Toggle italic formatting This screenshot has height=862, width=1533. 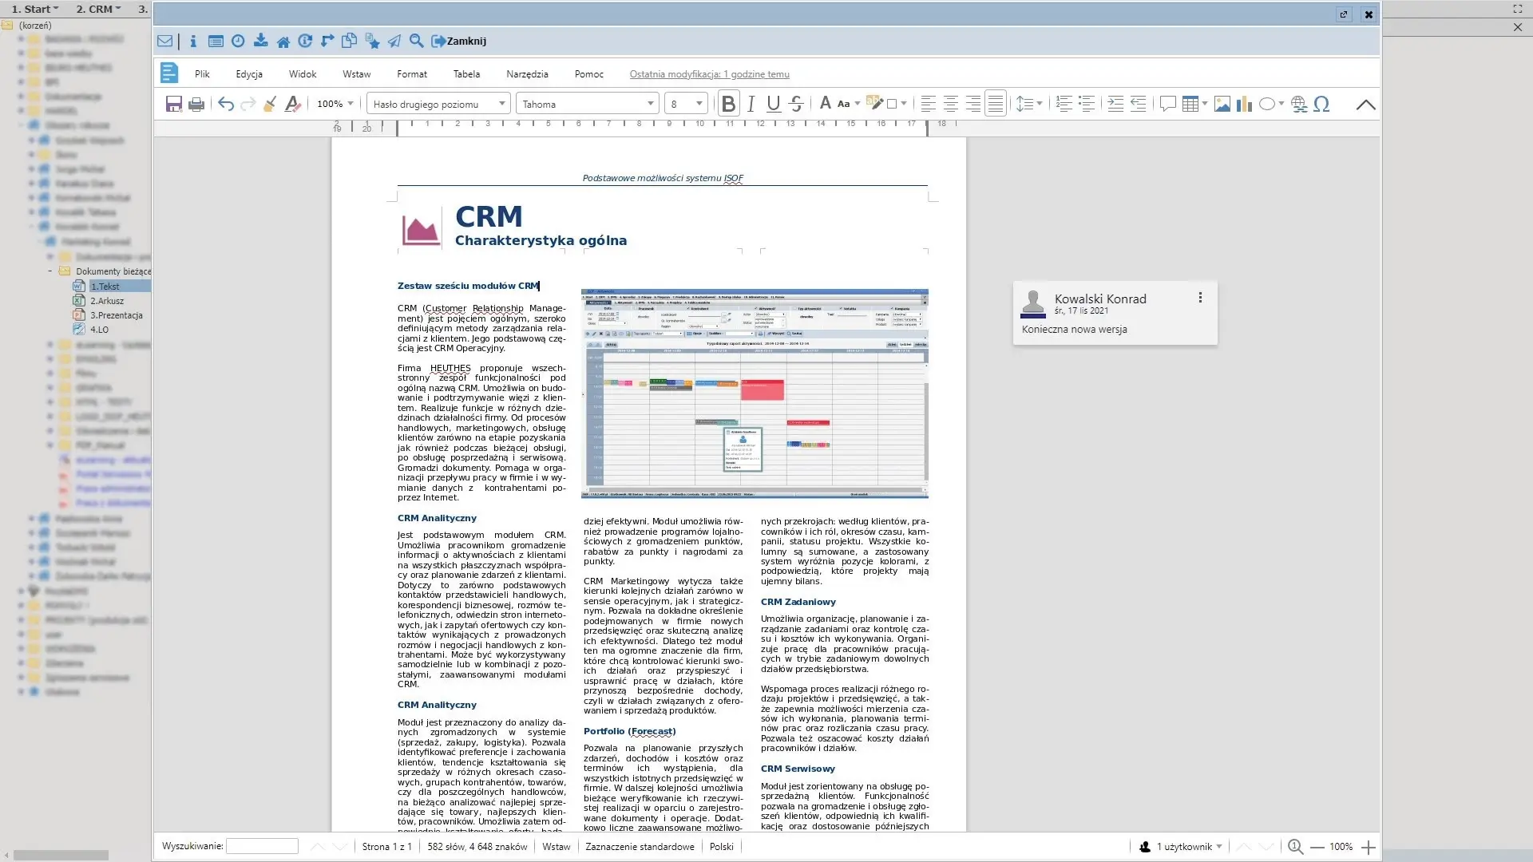click(751, 104)
